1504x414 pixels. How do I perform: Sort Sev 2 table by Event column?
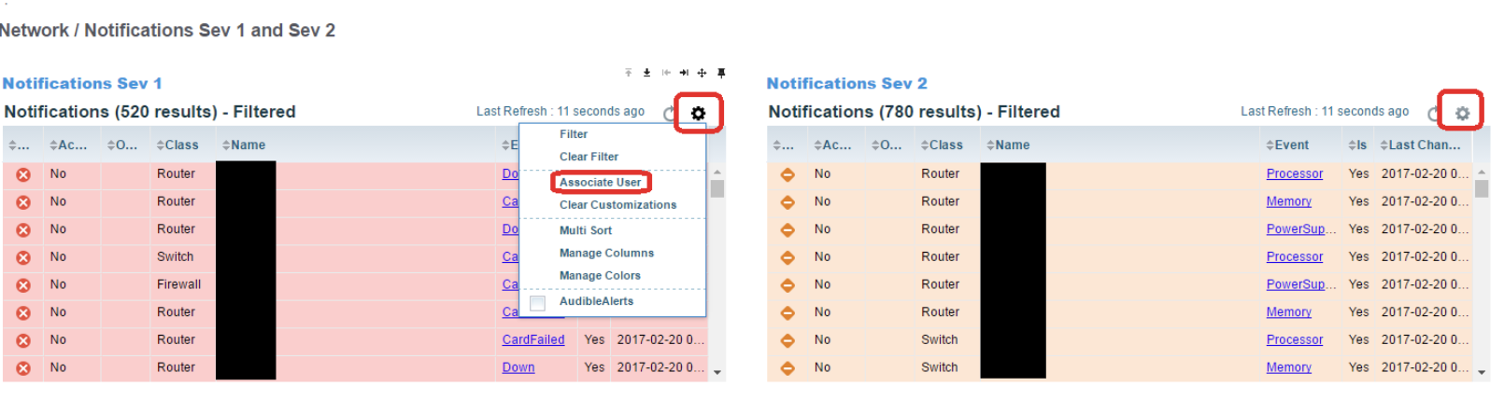[1287, 145]
